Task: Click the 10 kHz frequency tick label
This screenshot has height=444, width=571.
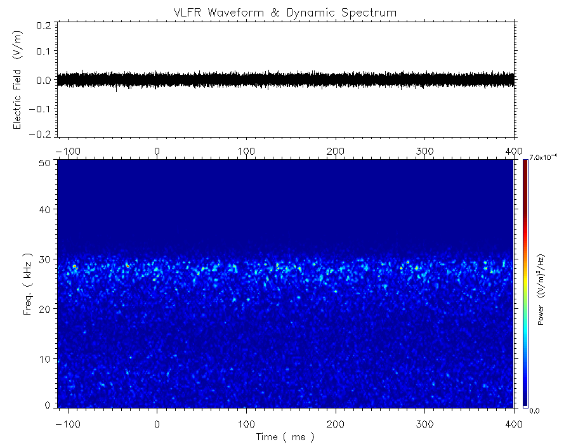Action: (x=44, y=359)
